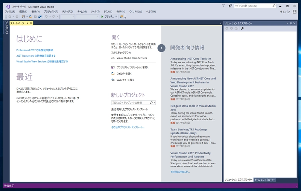Open Redgate Data Tools in Visual Studio article
The image size is (301, 191).
pos(193,108)
